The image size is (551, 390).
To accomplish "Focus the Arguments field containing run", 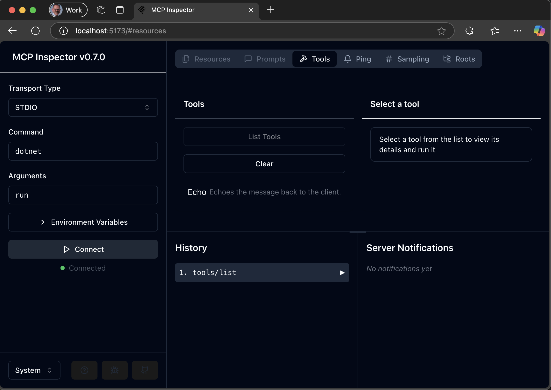I will 83,195.
